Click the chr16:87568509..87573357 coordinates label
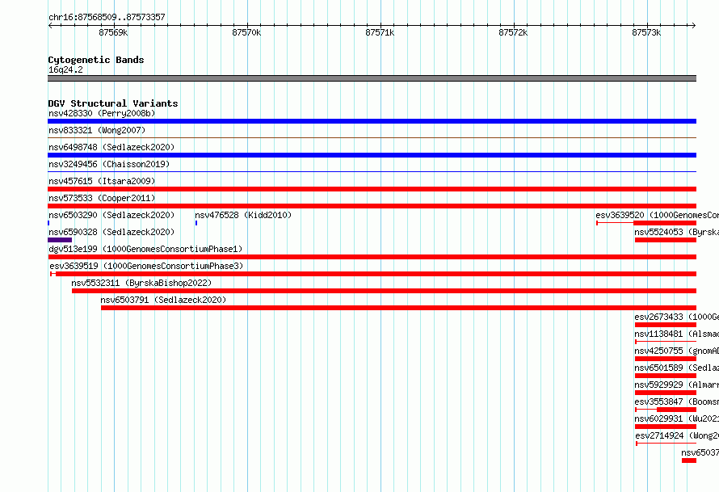719x492 pixels. [107, 17]
